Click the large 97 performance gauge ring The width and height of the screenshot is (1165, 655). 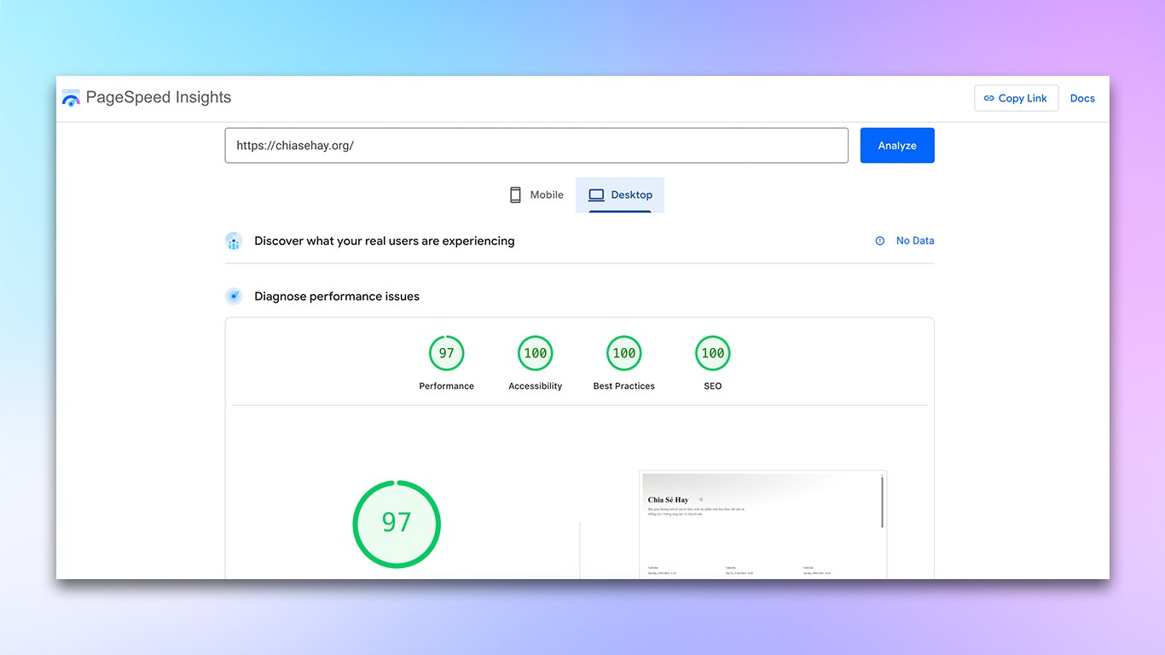coord(396,523)
